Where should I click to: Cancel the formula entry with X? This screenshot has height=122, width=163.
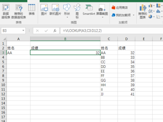pos(37,31)
